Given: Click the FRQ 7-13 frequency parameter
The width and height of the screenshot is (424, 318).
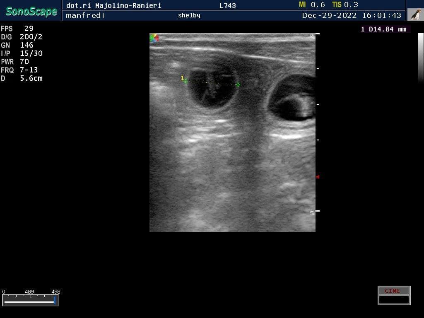Looking at the screenshot, I should click(19, 70).
